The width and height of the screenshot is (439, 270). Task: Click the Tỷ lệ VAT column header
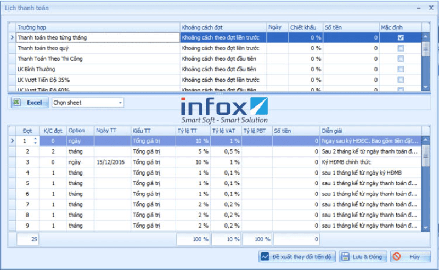pos(226,131)
